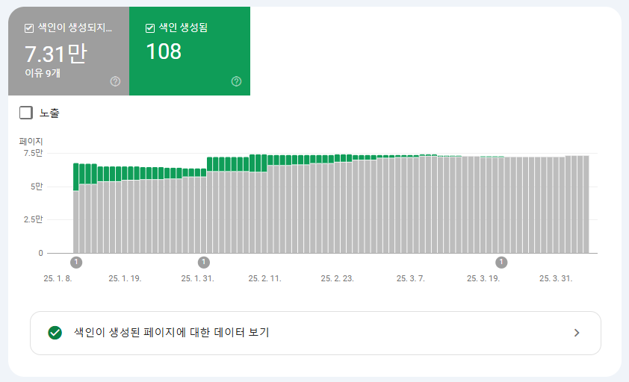Click the 7.5만 y-axis label
The height and width of the screenshot is (382, 629).
pyautogui.click(x=33, y=153)
